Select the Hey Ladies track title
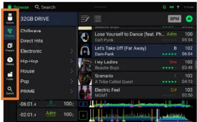Image resolution: width=197 pixels, height=122 pixels. tap(106, 62)
